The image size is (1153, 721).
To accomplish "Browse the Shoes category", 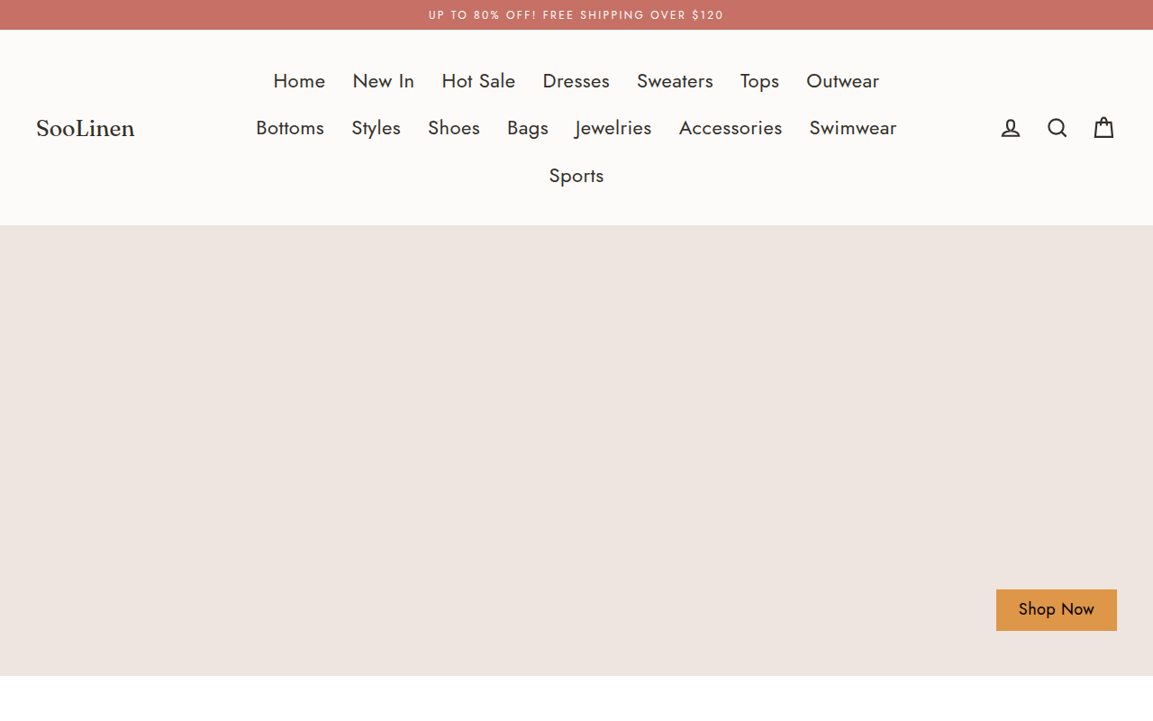I will [454, 128].
